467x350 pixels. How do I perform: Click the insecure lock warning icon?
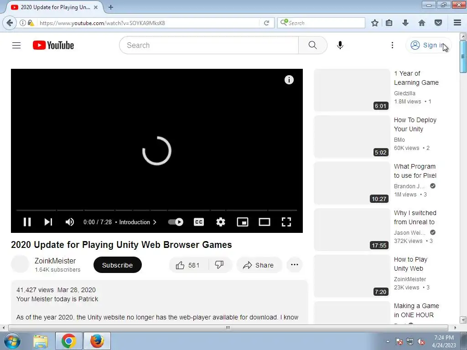point(31,23)
